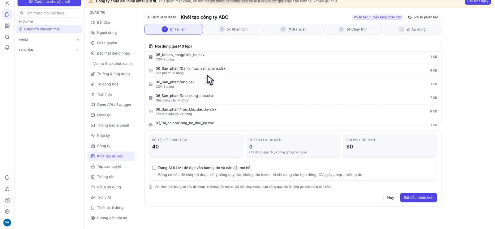
Task: Open Khởi tạo dữ liệu menu item
Action: pos(111,156)
